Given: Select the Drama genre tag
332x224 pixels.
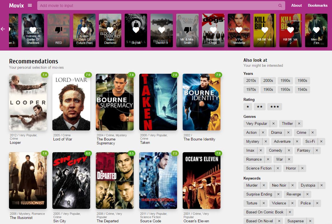Looking at the screenshot, I should (277, 132).
